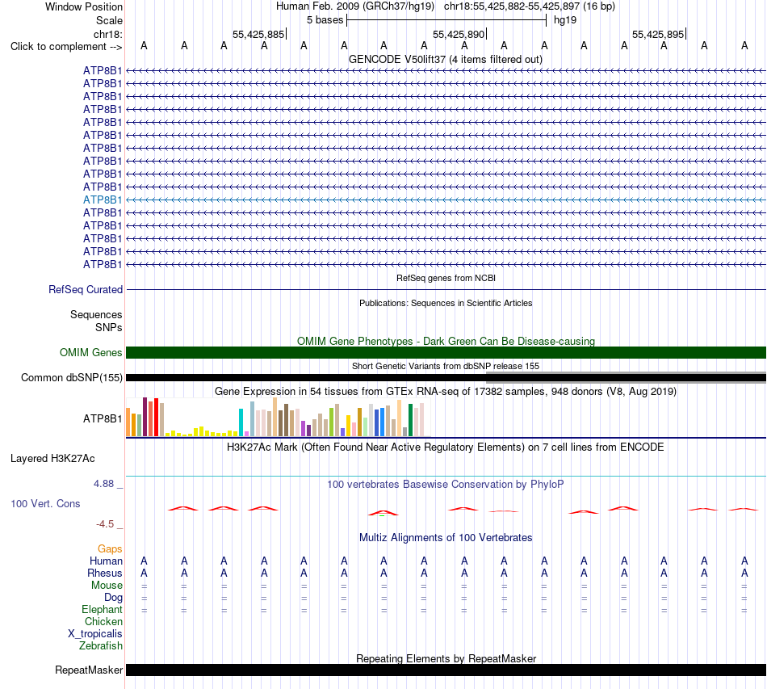The height and width of the screenshot is (689, 767).
Task: Click the Elephant alignment row label
Action: [x=102, y=610]
